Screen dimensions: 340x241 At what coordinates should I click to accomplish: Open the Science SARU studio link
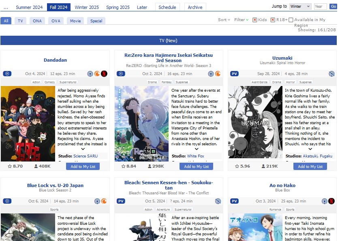pyautogui.click(x=85, y=156)
